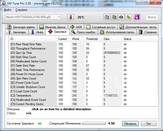163x131 pixels.
Task: Click the purple down-arrow icon
Action: point(137,17)
